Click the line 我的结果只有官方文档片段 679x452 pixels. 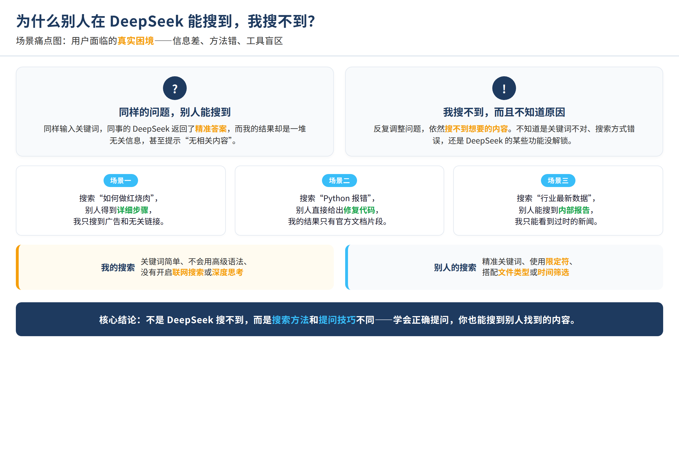(x=338, y=221)
